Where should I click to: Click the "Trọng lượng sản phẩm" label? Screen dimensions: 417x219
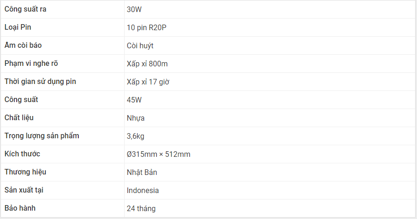pos(42,136)
